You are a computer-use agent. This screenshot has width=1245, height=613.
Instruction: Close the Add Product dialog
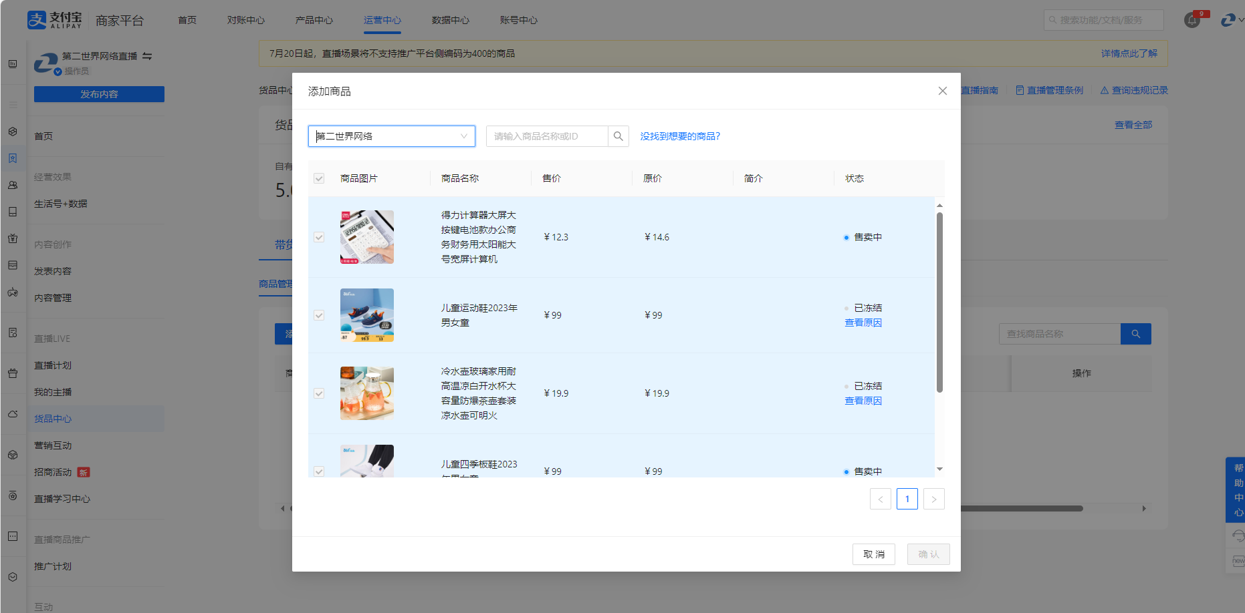coord(942,91)
